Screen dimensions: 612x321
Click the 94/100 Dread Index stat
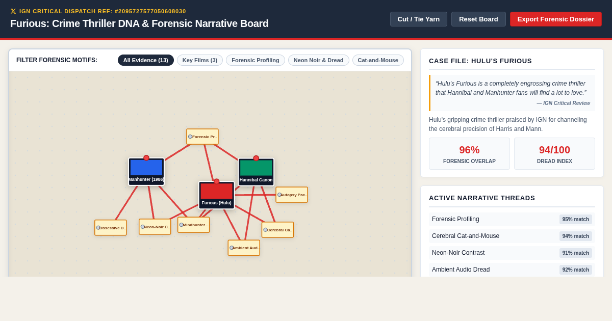click(x=554, y=153)
